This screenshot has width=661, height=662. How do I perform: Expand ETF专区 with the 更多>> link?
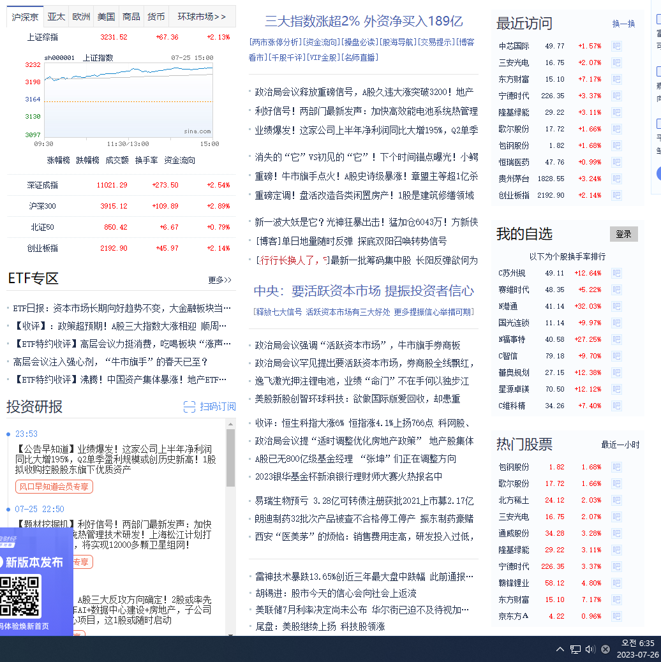tap(219, 280)
